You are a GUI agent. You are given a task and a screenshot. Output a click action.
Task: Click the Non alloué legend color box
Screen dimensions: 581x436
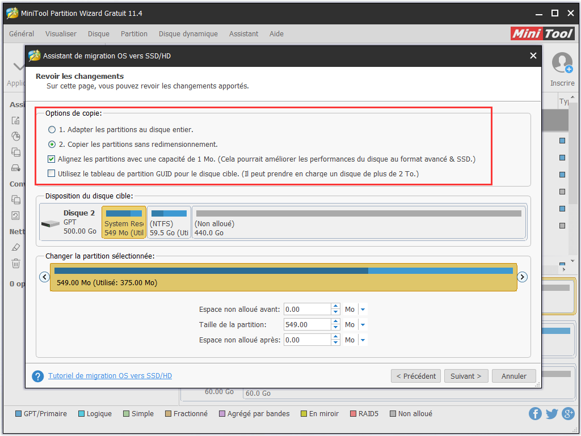[x=393, y=413]
